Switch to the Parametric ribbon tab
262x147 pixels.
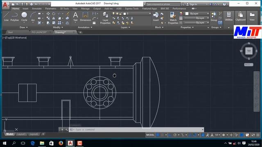tap(51, 9)
